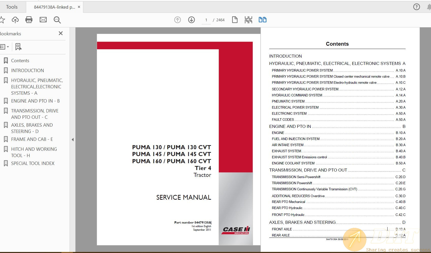Open the Hydraulic, Pneumatic, Electrical Systems - A bookmark
The image size is (431, 253).
37,87
